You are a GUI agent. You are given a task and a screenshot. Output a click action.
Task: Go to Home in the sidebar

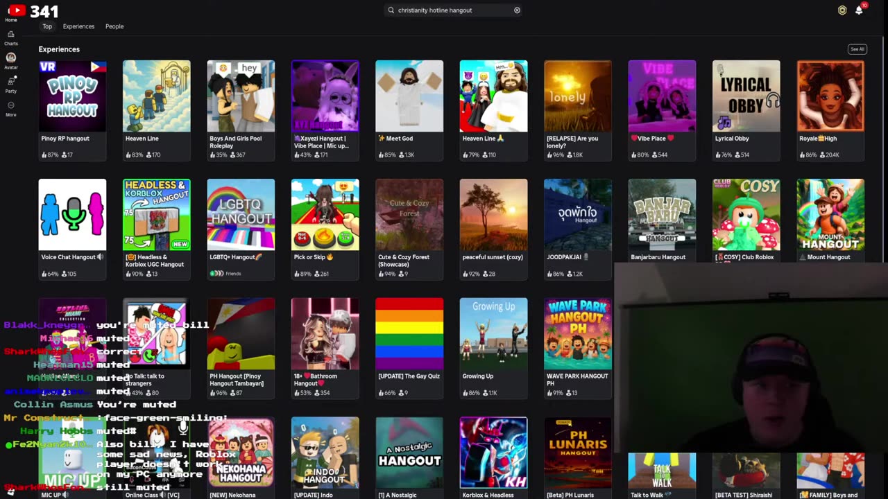point(11,12)
